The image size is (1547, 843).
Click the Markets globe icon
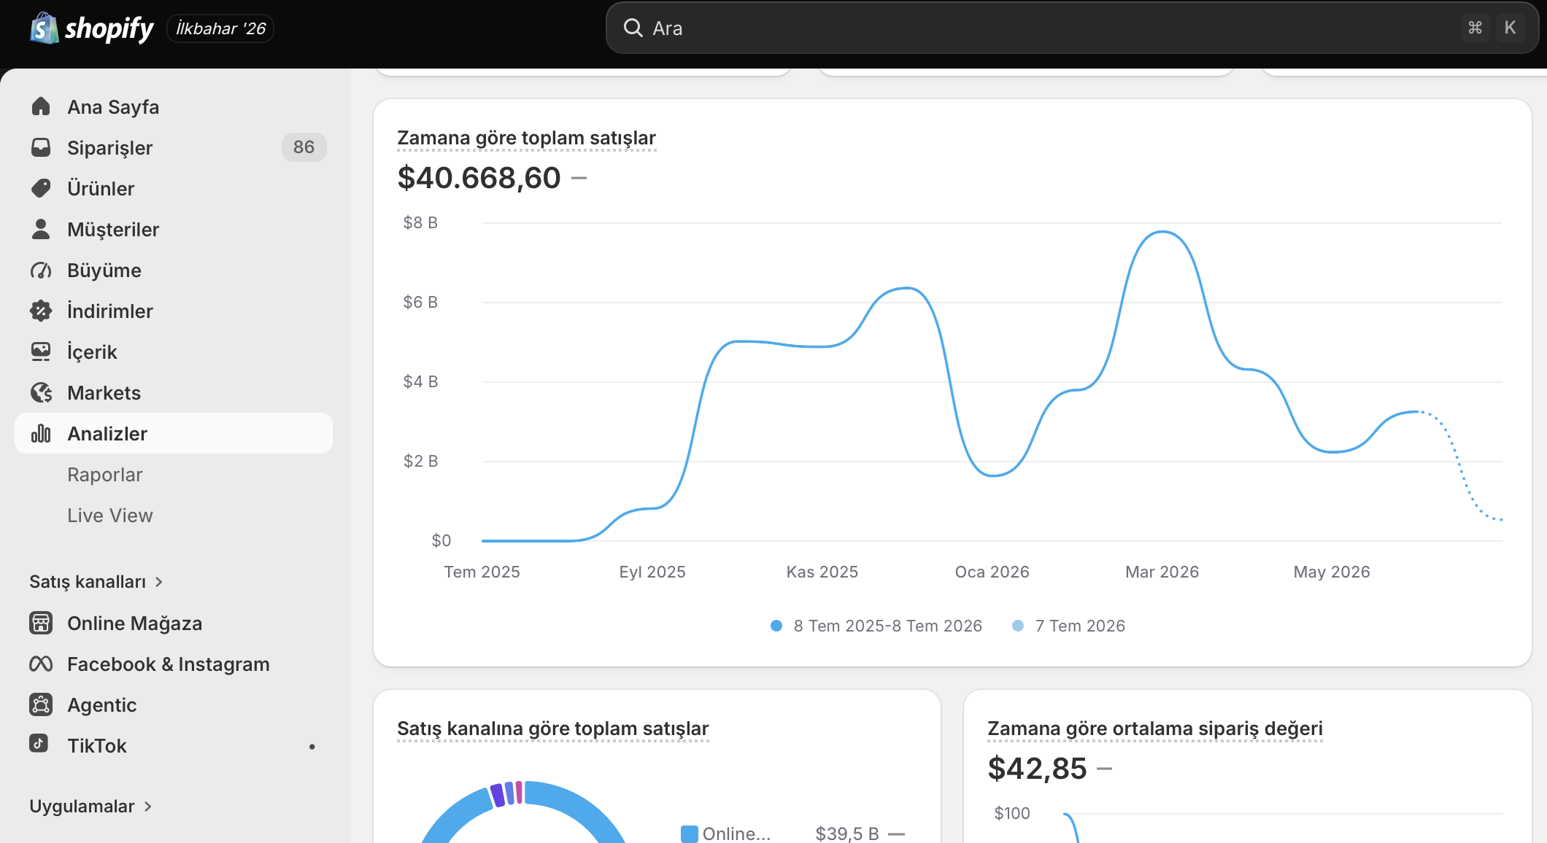tap(41, 392)
